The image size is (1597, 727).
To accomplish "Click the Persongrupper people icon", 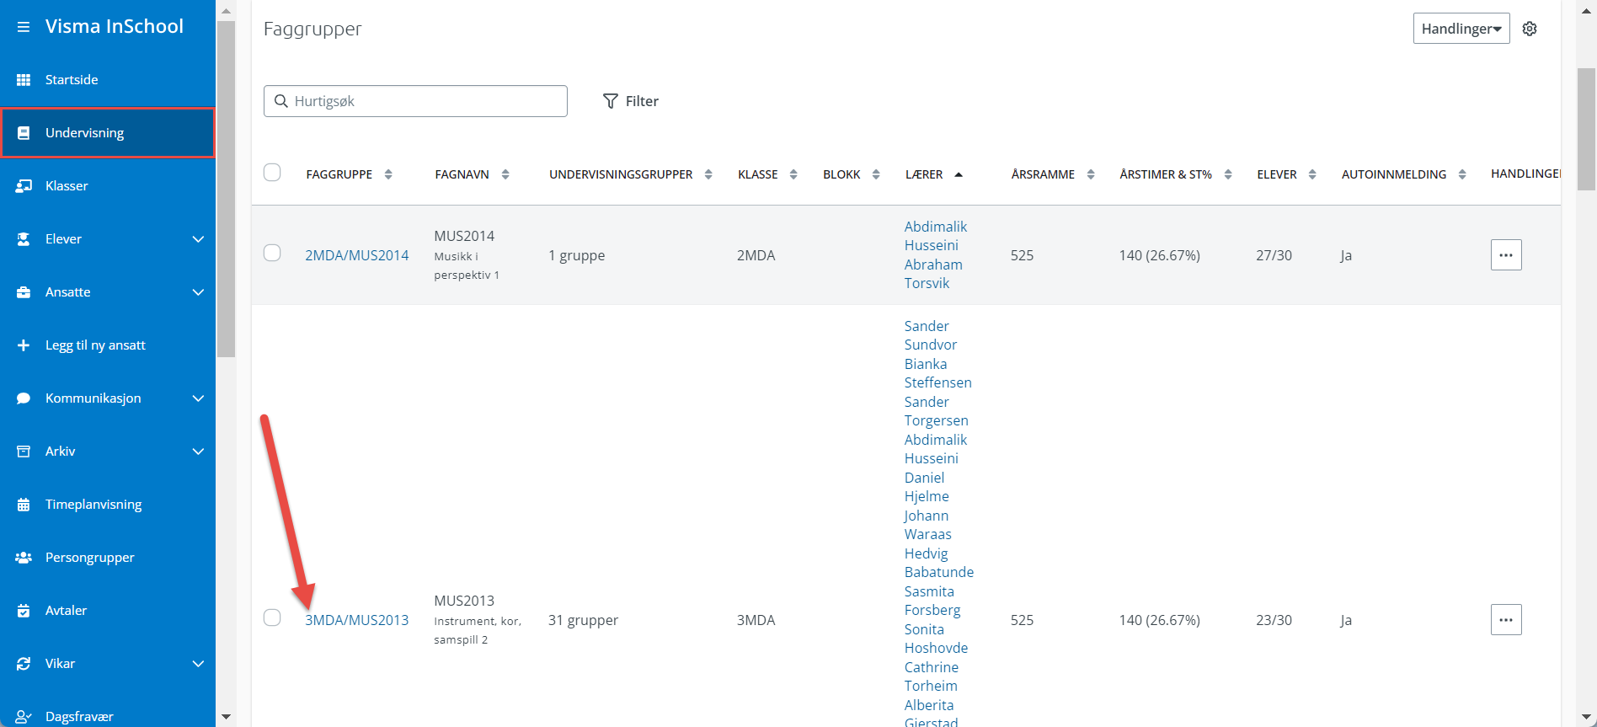I will 24,558.
